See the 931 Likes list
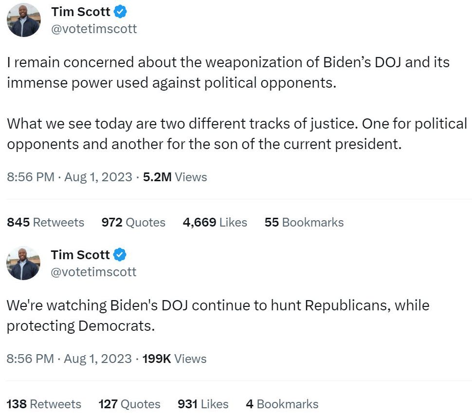 [203, 404]
